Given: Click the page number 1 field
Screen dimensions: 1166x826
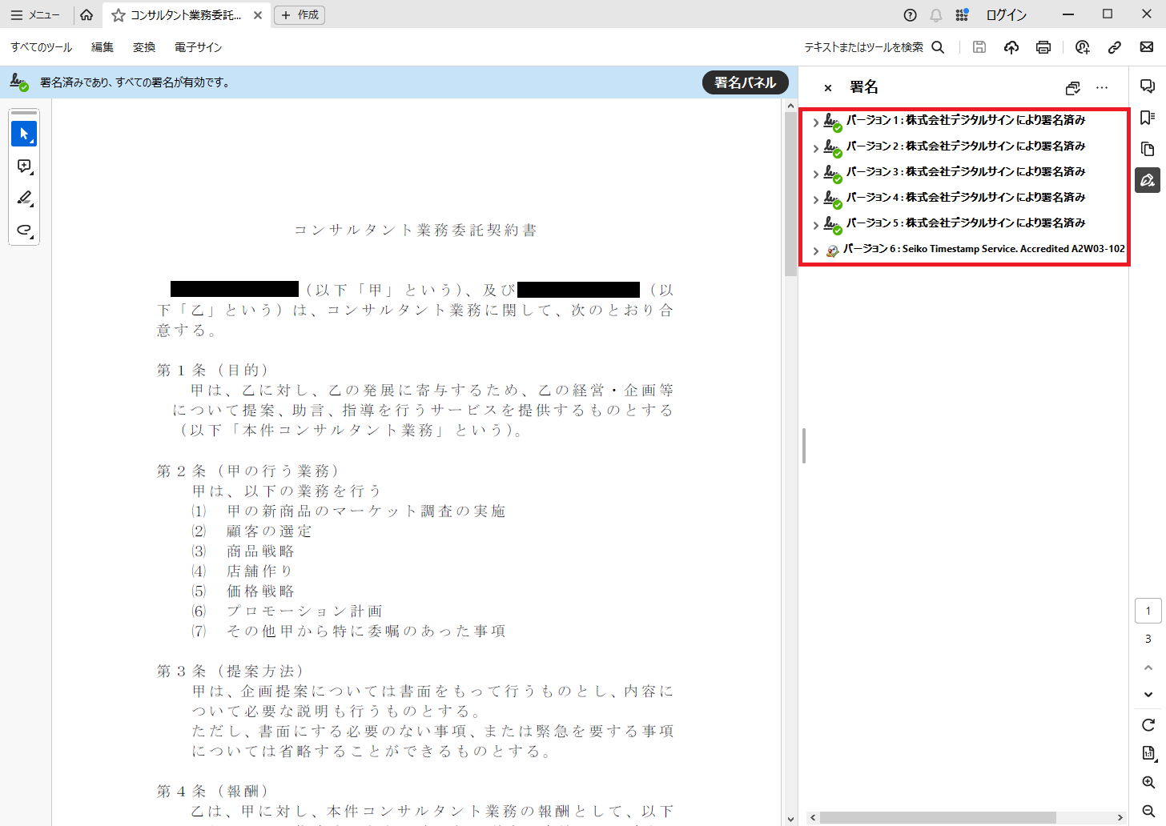Looking at the screenshot, I should 1148,611.
